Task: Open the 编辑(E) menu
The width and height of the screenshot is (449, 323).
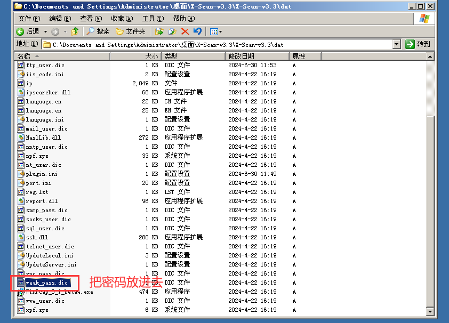Action: 60,19
